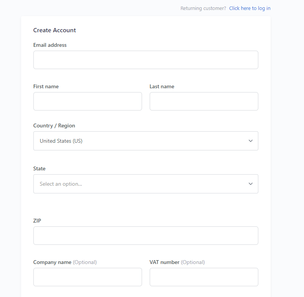Viewport: 304px width, 297px height.
Task: Click the 'Country / Region' label
Action: [54, 125]
